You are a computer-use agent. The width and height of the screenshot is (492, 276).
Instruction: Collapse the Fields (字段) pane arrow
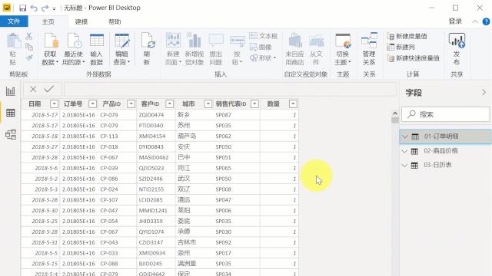484,92
